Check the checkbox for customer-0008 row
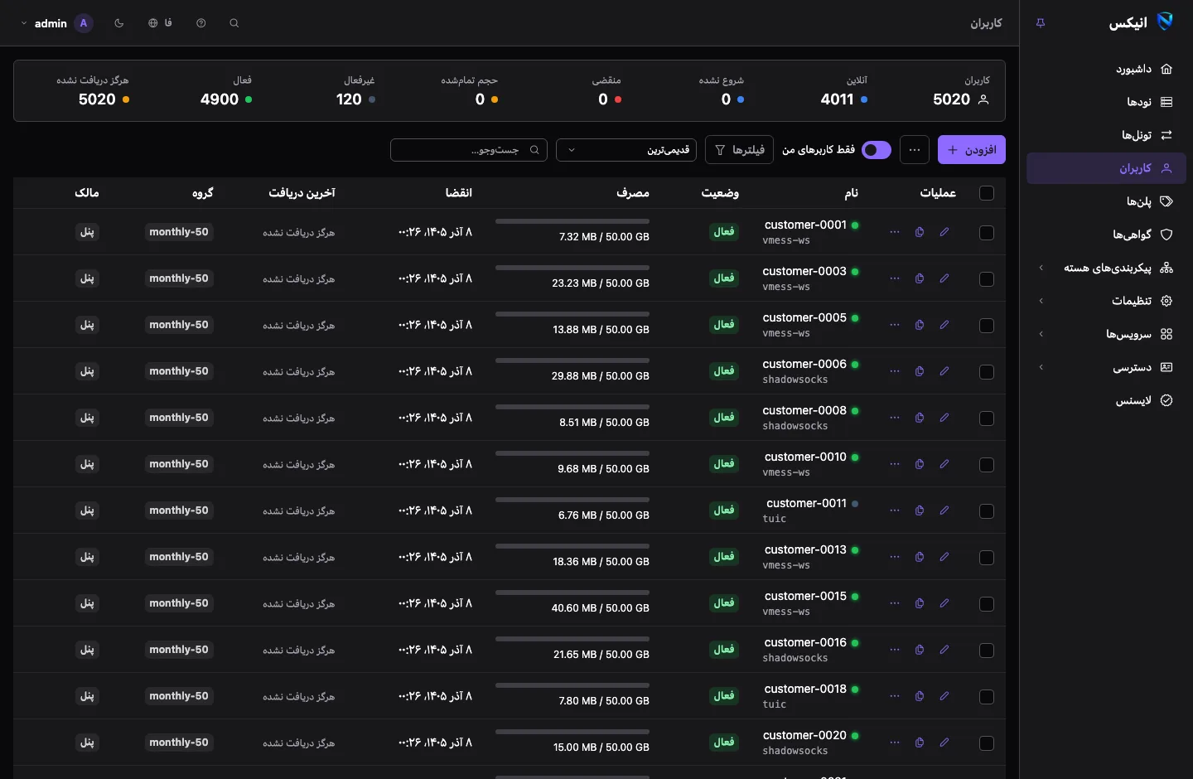Image resolution: width=1193 pixels, height=779 pixels. coord(987,419)
